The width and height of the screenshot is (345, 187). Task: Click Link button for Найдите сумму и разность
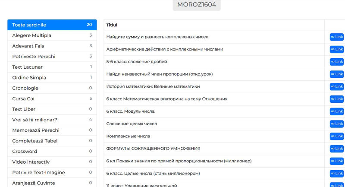pyautogui.click(x=337, y=37)
